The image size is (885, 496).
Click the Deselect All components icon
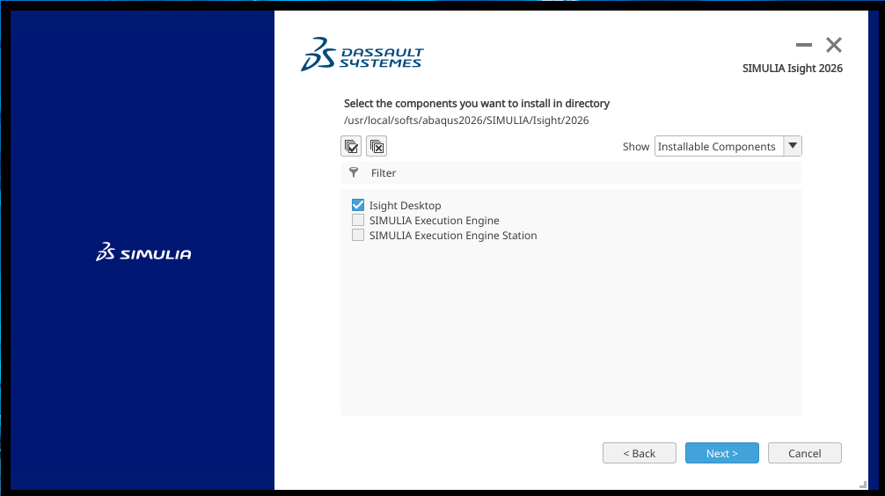pos(377,146)
